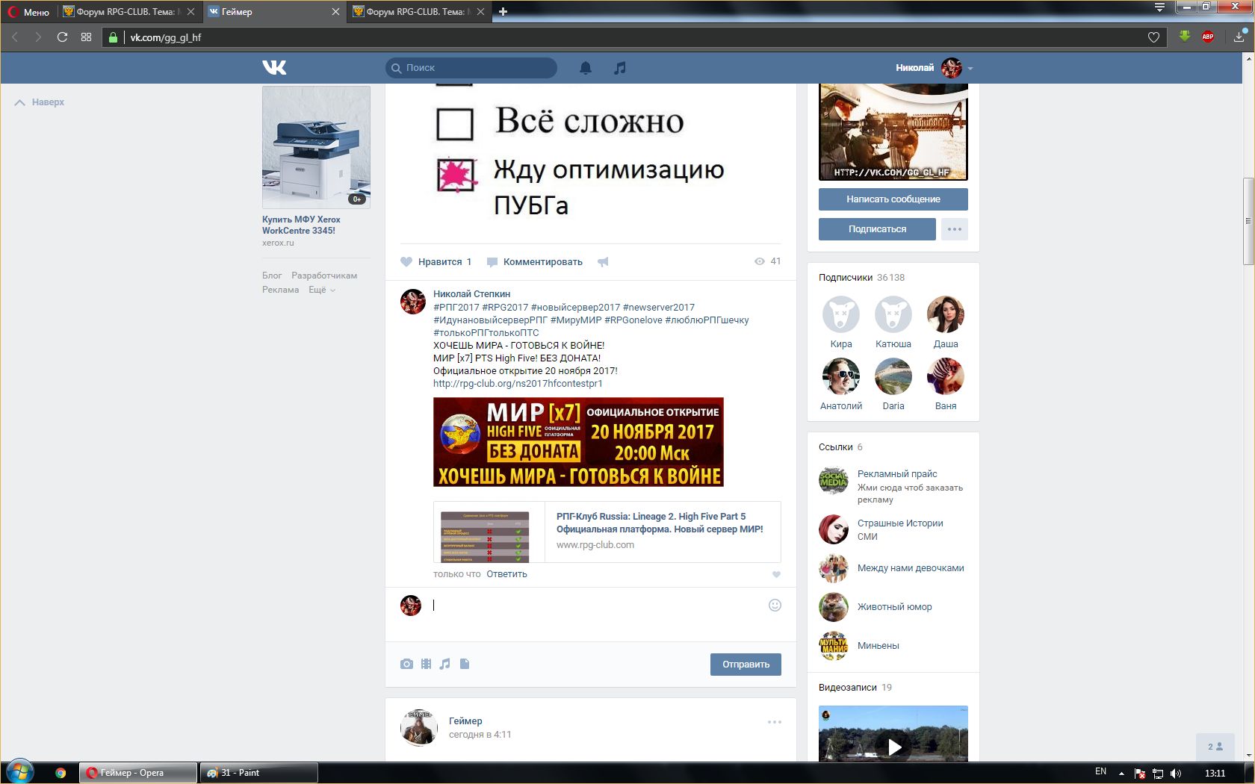Viewport: 1255px width, 784px height.
Task: Click the volume icon in system tray
Action: pyautogui.click(x=1176, y=773)
